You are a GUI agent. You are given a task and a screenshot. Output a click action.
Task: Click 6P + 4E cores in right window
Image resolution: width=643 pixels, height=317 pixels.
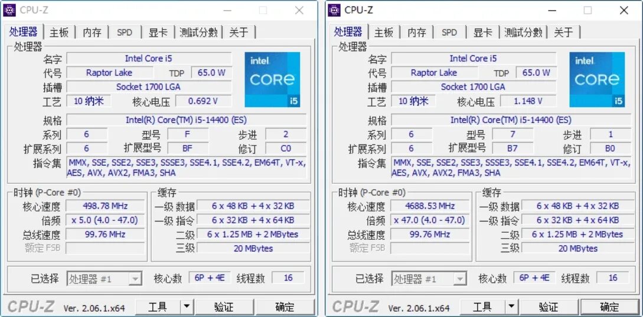coord(534,278)
